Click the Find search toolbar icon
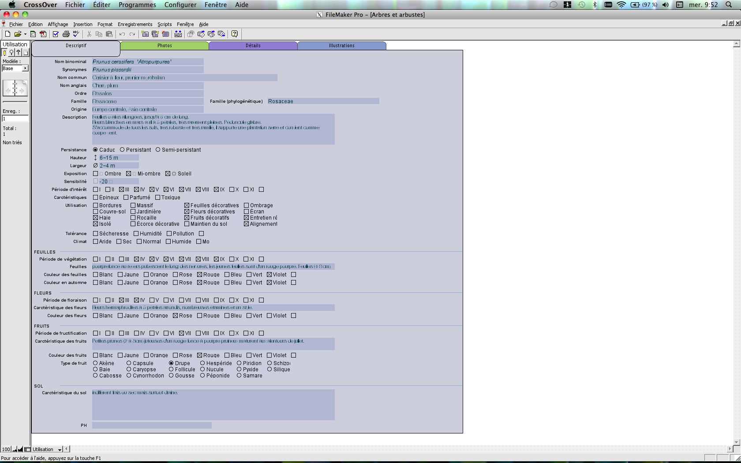Viewport: 741px width, 463px height. (191, 34)
